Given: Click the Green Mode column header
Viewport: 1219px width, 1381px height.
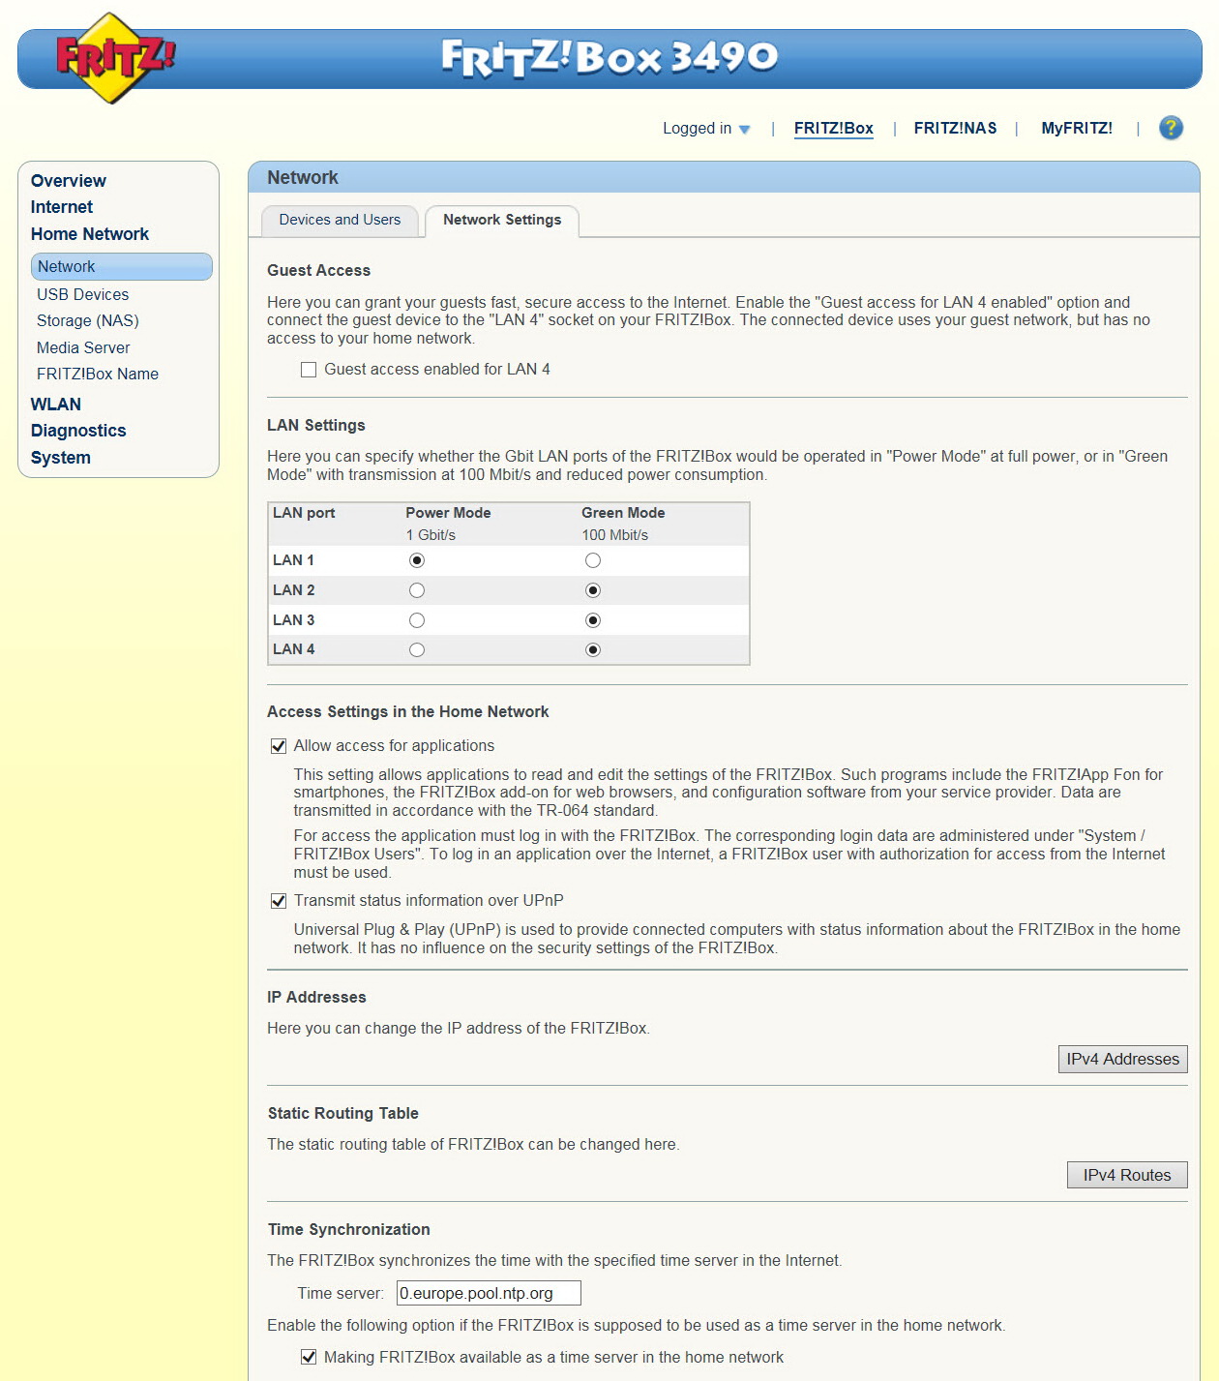Looking at the screenshot, I should coord(623,513).
